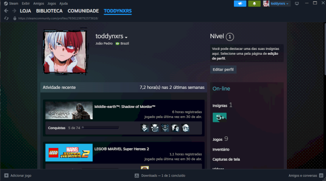Click the steamcommunity profile URL field
The image size is (326, 181).
tap(58, 18)
